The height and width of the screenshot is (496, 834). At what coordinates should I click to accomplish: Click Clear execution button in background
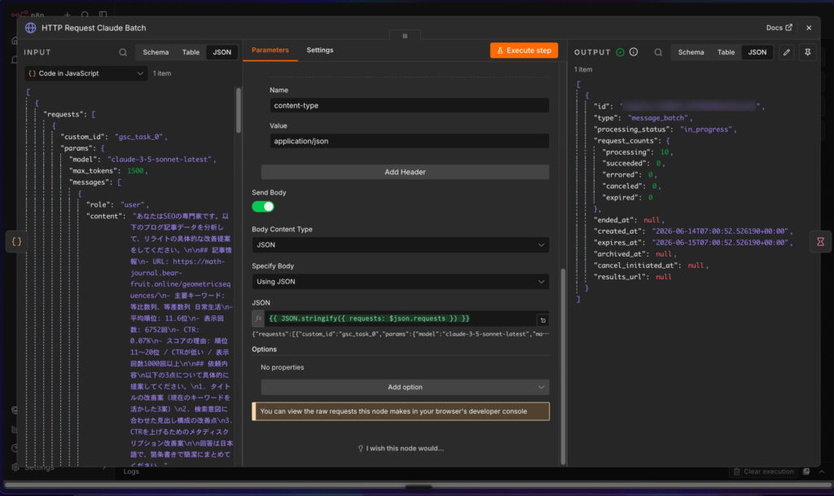(x=764, y=472)
